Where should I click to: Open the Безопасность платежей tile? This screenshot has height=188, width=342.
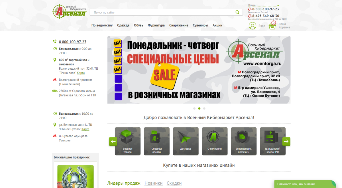click(x=244, y=141)
